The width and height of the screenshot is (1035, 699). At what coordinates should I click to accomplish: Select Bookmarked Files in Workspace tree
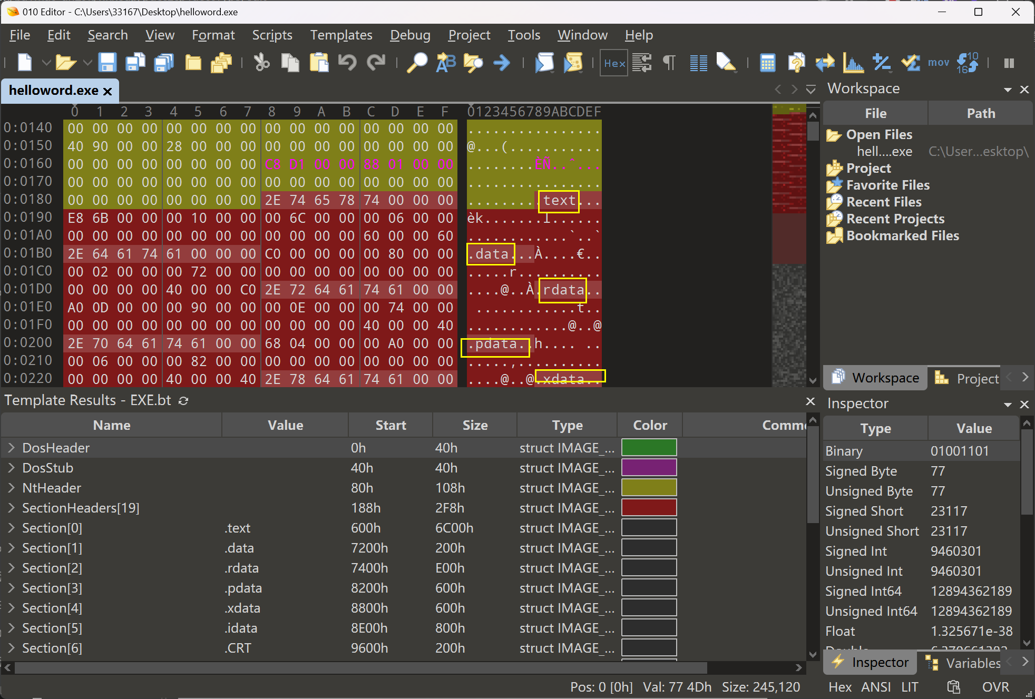click(x=902, y=235)
